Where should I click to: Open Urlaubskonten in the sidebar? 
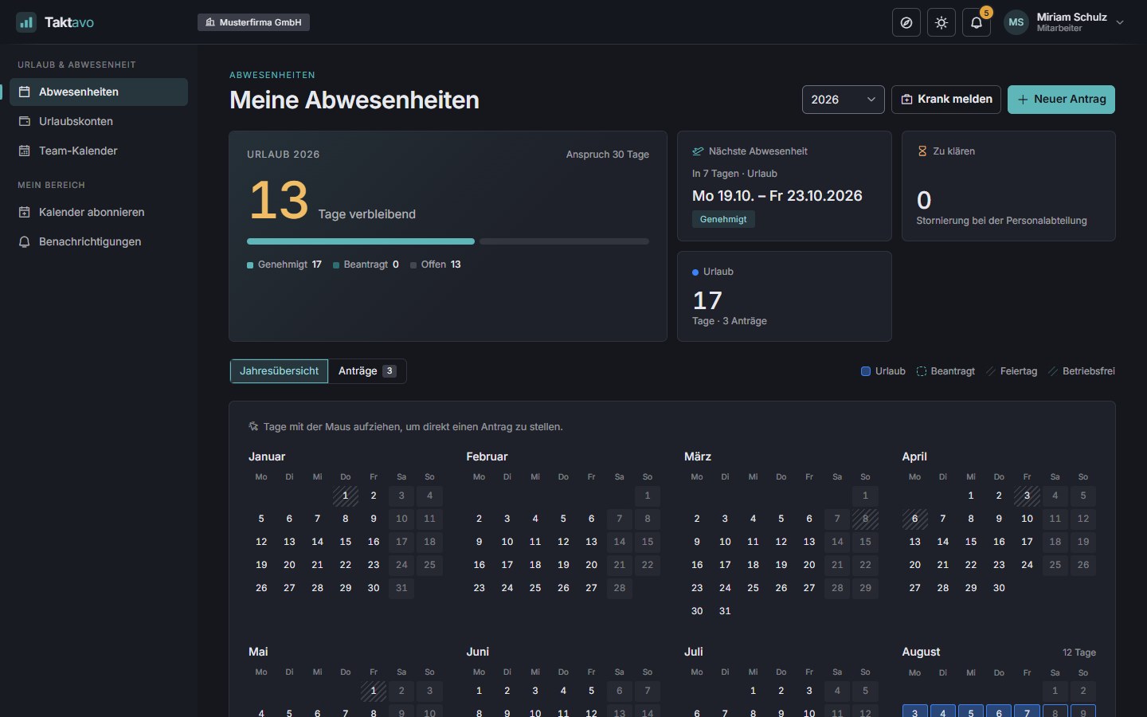click(99, 121)
